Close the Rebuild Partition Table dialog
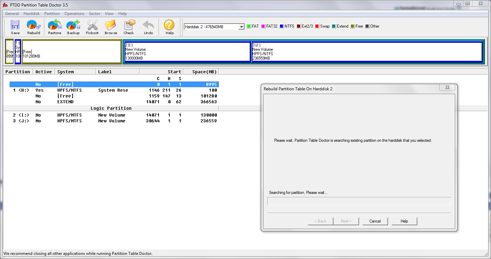The image size is (491, 259). point(447,88)
